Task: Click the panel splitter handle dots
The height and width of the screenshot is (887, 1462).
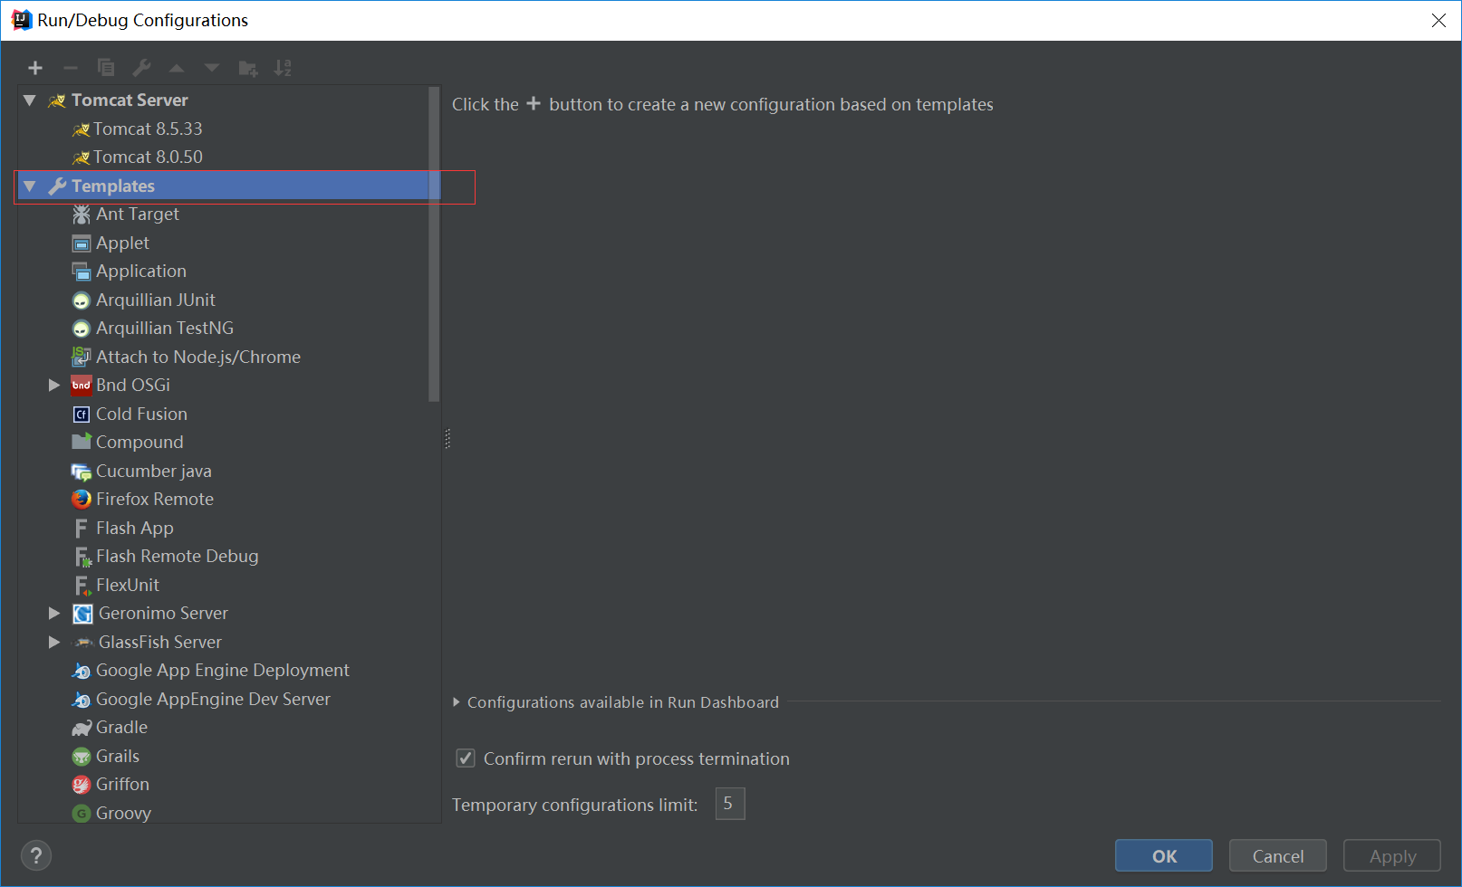Action: (447, 439)
